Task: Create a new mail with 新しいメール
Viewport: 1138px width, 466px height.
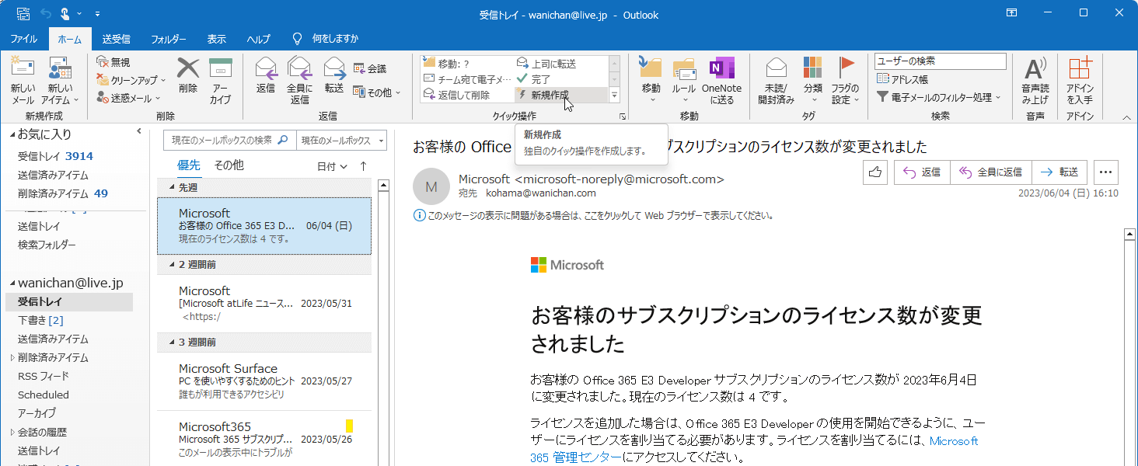Action: 23,81
